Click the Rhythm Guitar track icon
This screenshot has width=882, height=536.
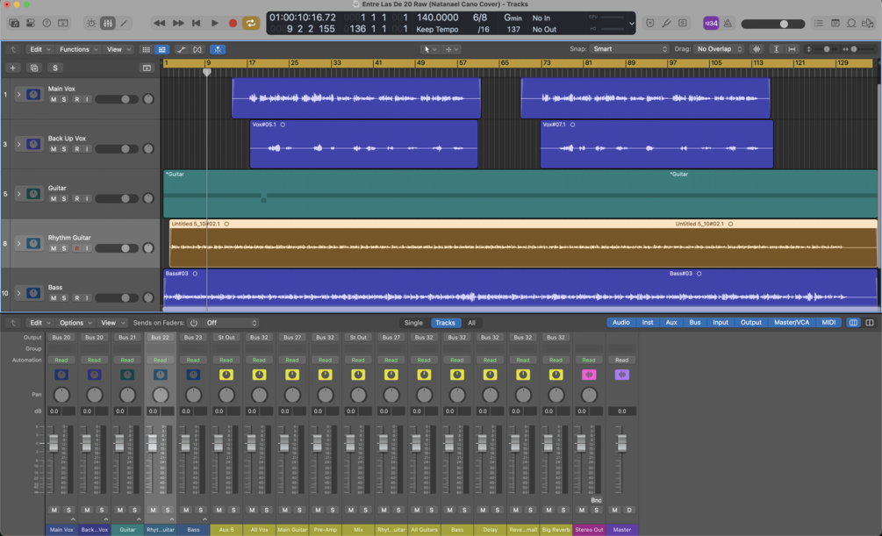tap(33, 244)
